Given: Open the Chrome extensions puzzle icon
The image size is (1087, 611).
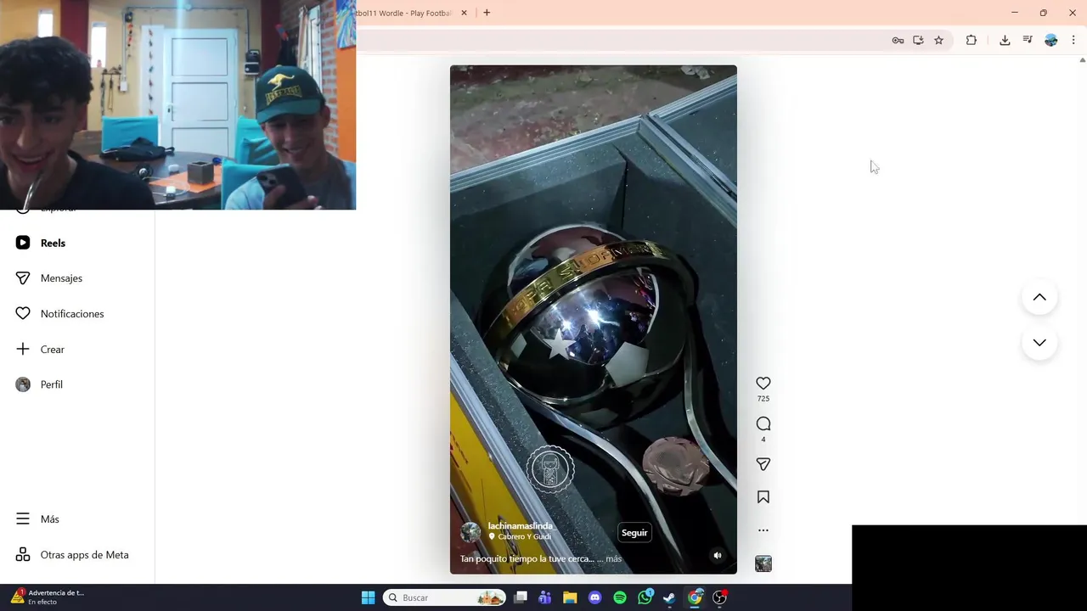Looking at the screenshot, I should click(x=972, y=40).
